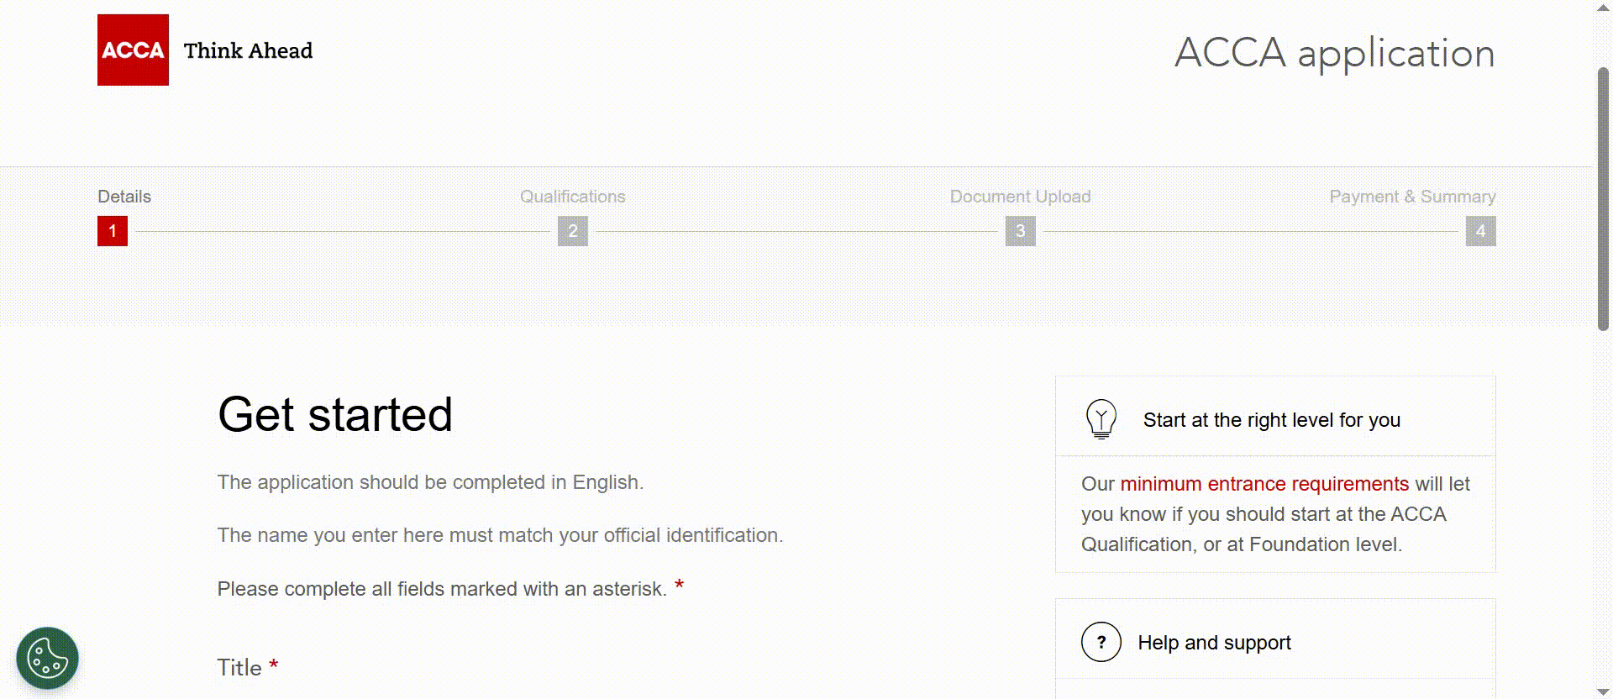Click the question mark help icon
1613x699 pixels.
point(1101,642)
